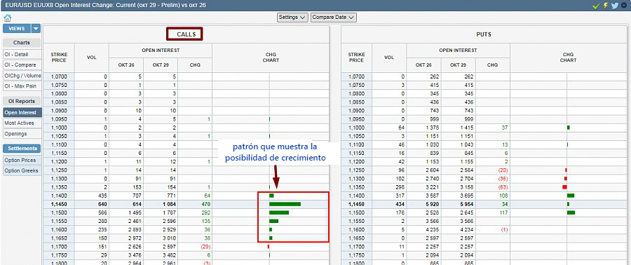Click the yellow lightning bolt icon

coord(605,5)
